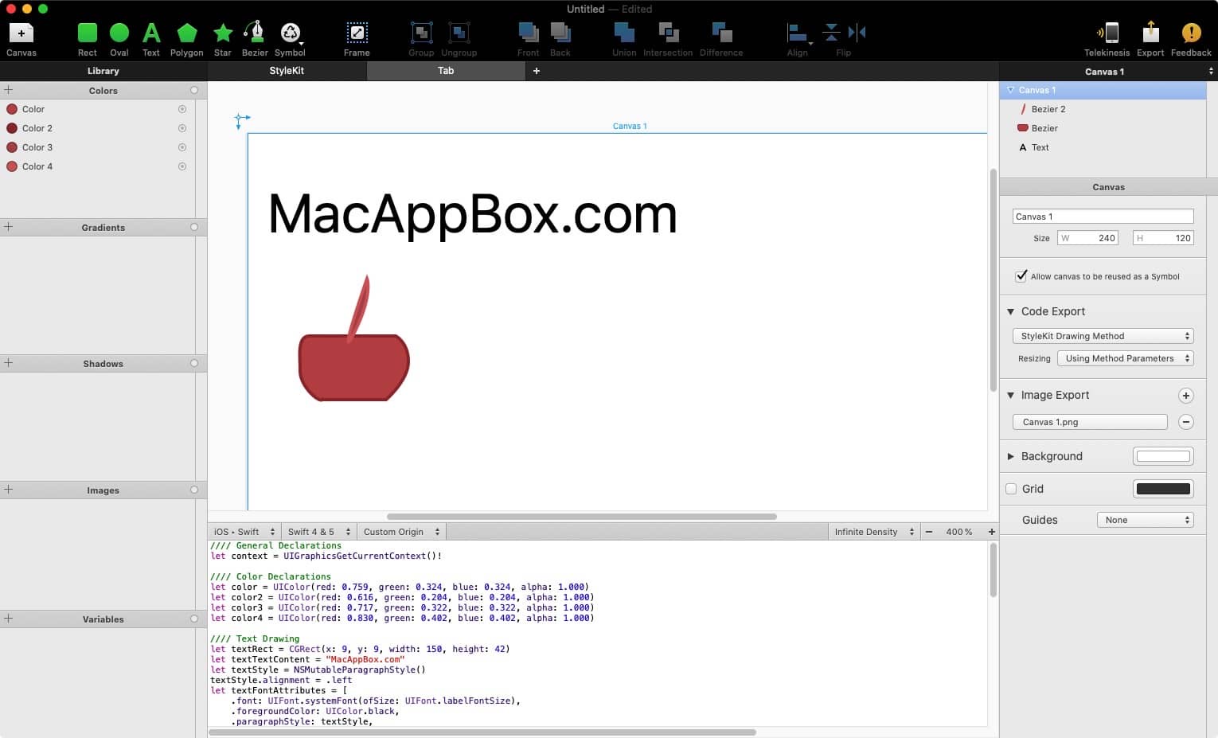Open the iOS Swift platform dropdown
1218x738 pixels.
pos(244,532)
